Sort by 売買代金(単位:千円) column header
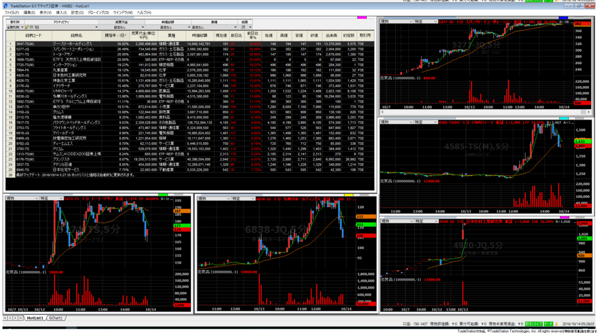598x333 pixels. point(144,36)
